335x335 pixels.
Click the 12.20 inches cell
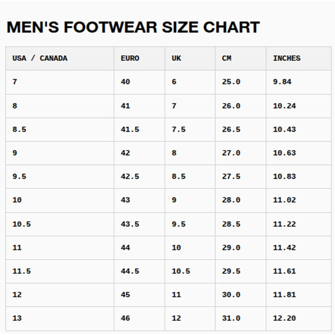point(299,319)
